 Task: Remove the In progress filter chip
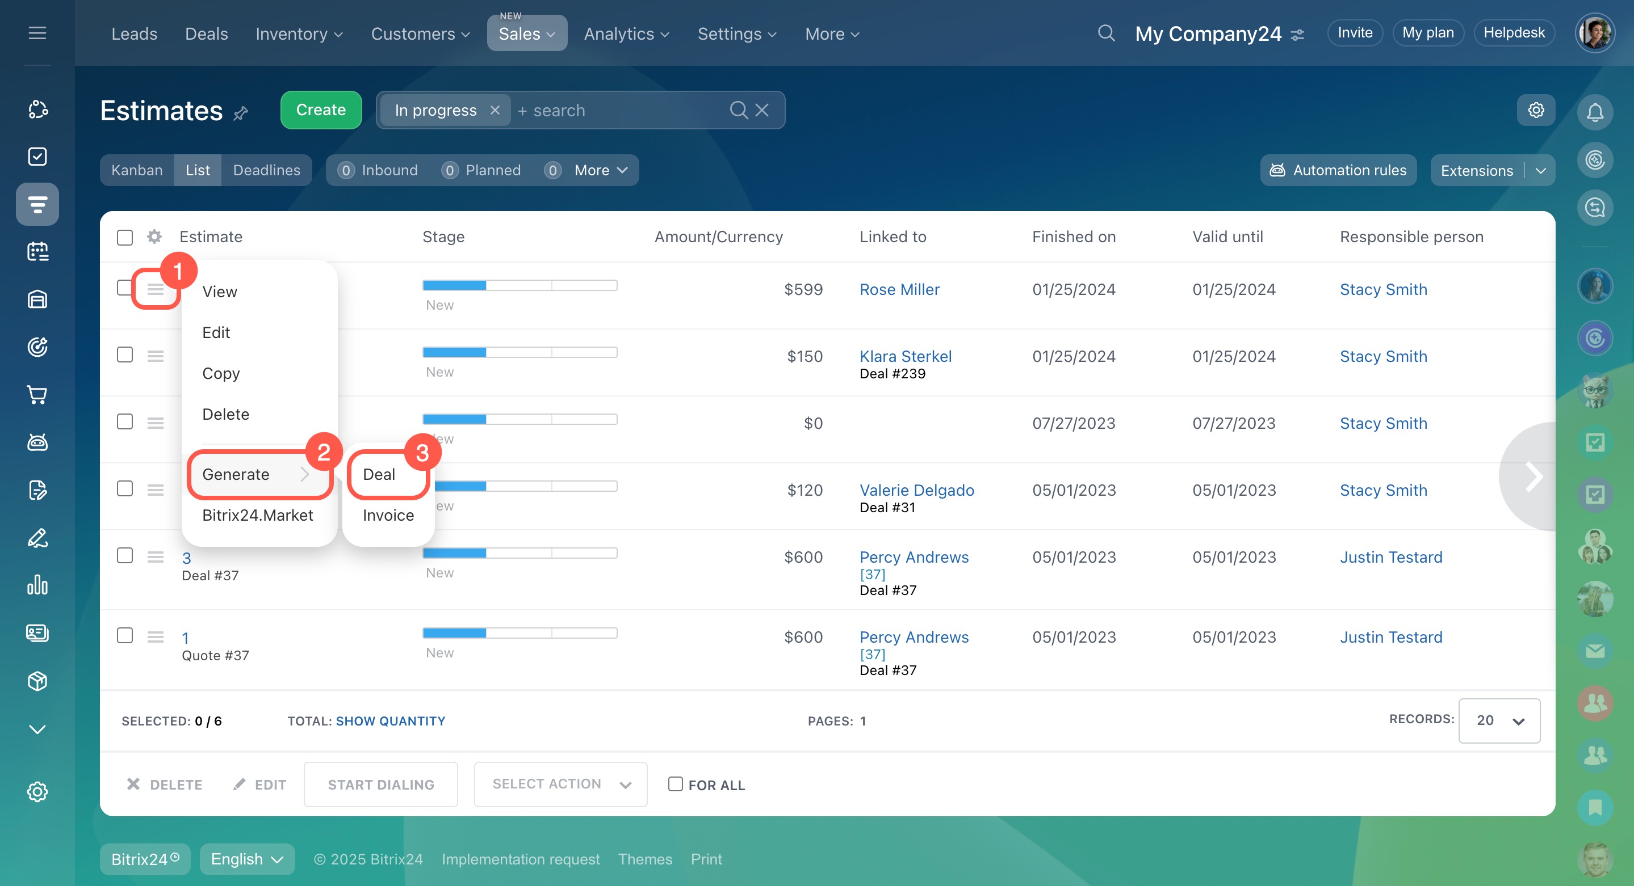click(x=495, y=110)
